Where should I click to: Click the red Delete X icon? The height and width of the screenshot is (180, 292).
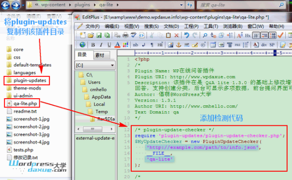[x=176, y=35]
